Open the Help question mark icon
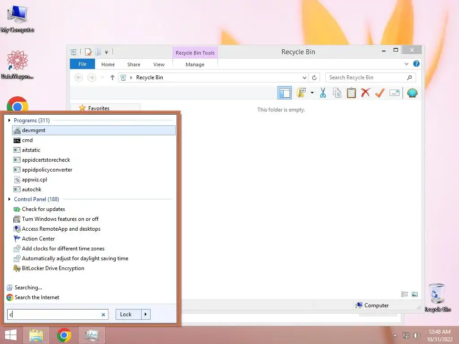Screen dimensions: 459x344 tap(416, 64)
